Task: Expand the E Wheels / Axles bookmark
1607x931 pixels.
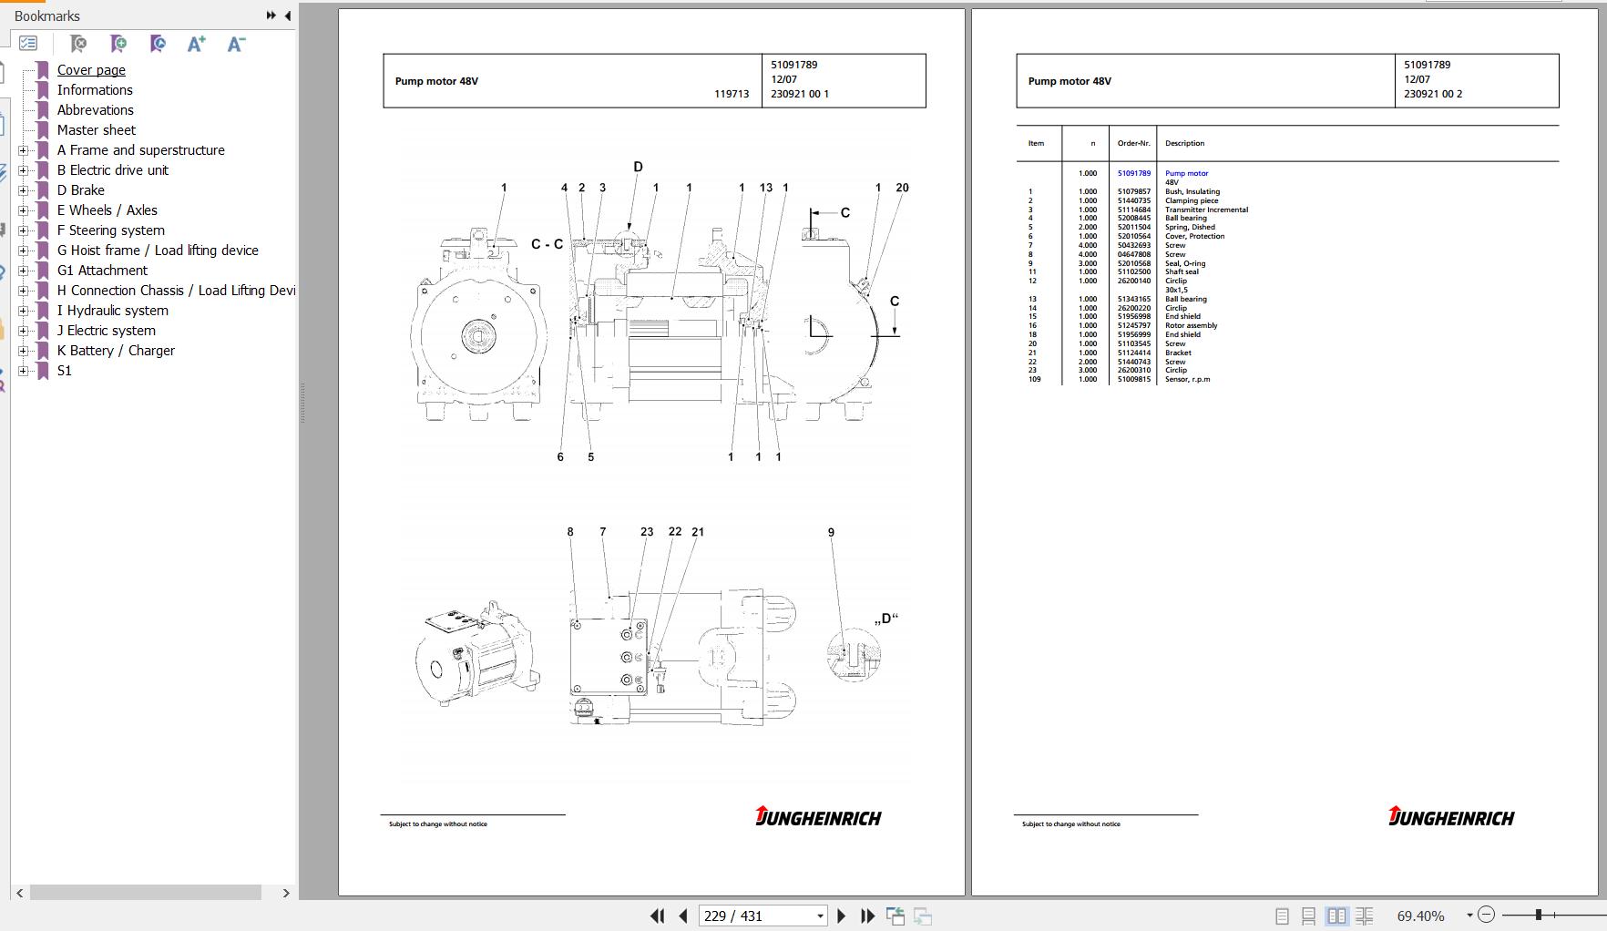Action: tap(24, 210)
